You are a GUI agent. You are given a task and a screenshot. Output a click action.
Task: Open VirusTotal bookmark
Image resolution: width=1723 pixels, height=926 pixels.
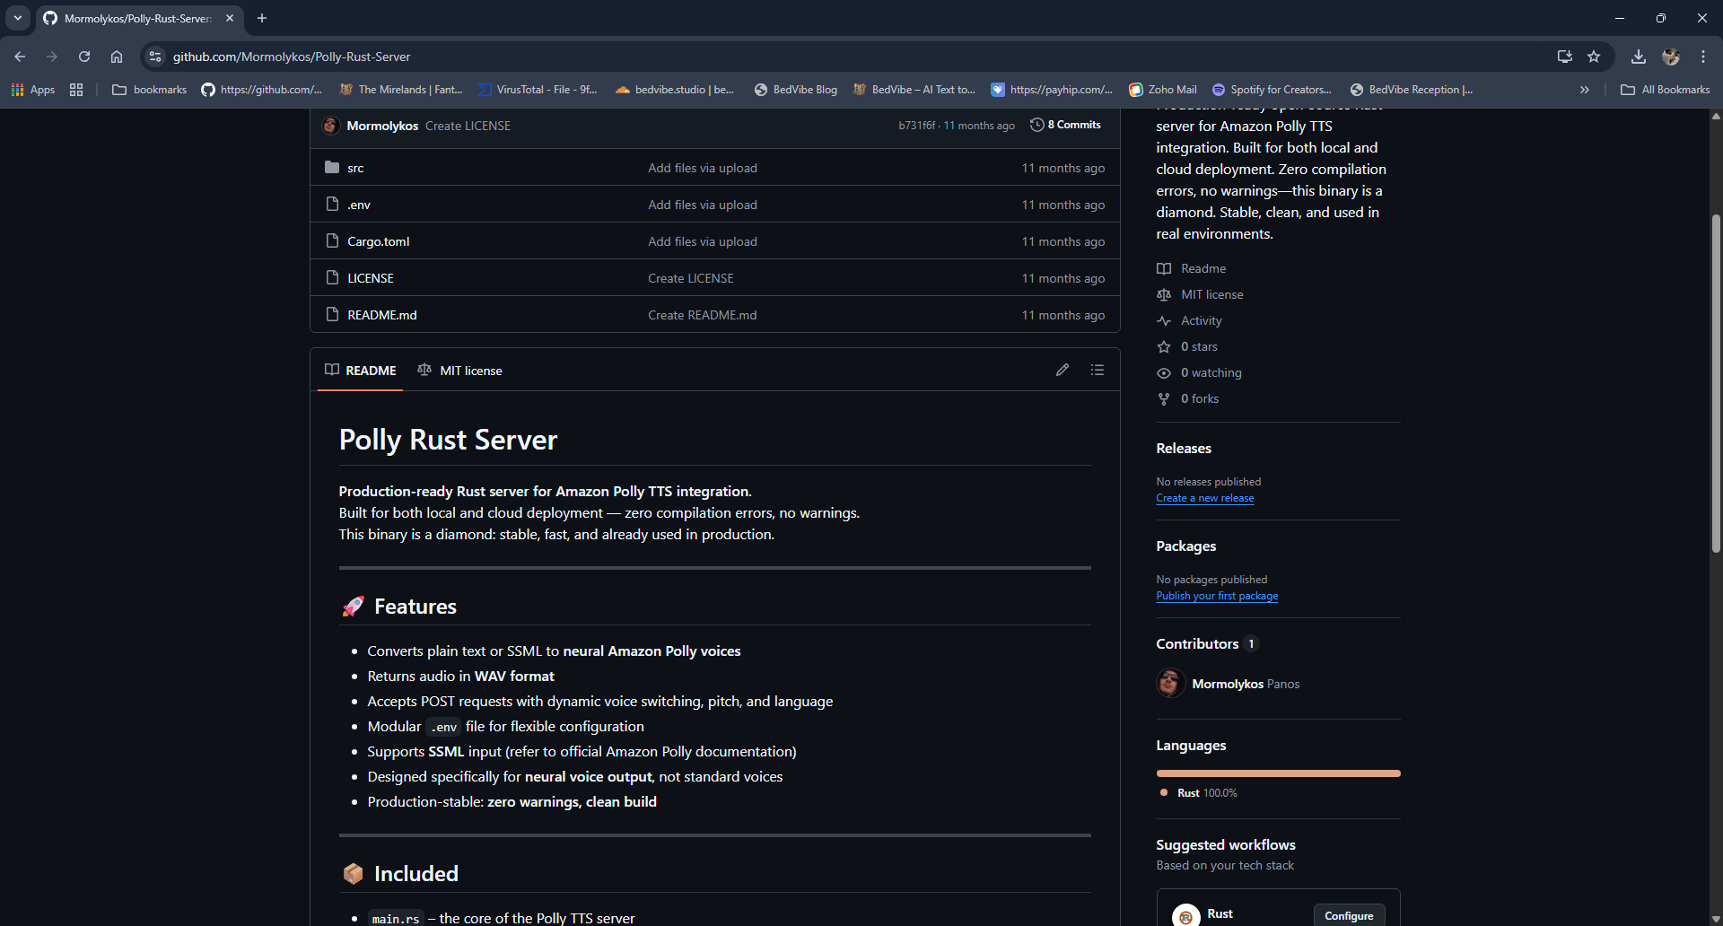(538, 90)
